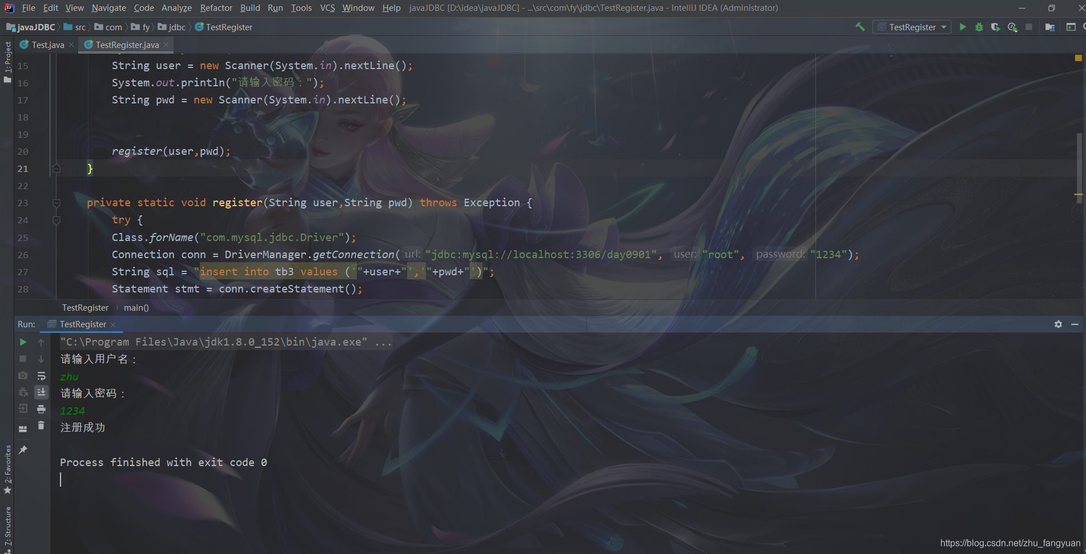This screenshot has width=1086, height=554.
Task: Click the jdbc package breadcrumb
Action: (172, 27)
